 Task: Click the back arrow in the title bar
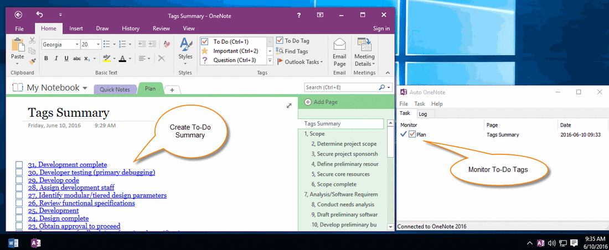[18, 15]
